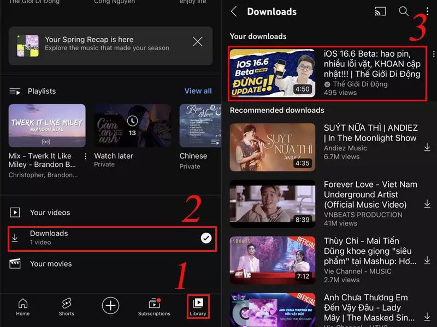Play the Anh Chua Thuong Em thumbnail
Image resolution: width=437 pixels, height=327 pixels.
(x=273, y=310)
